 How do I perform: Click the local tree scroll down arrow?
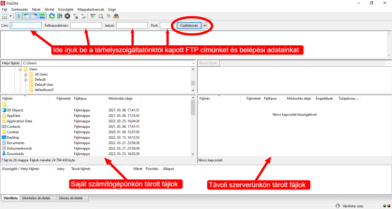(x=193, y=90)
